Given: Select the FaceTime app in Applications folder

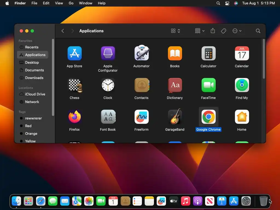Looking at the screenshot, I should click(x=208, y=85).
